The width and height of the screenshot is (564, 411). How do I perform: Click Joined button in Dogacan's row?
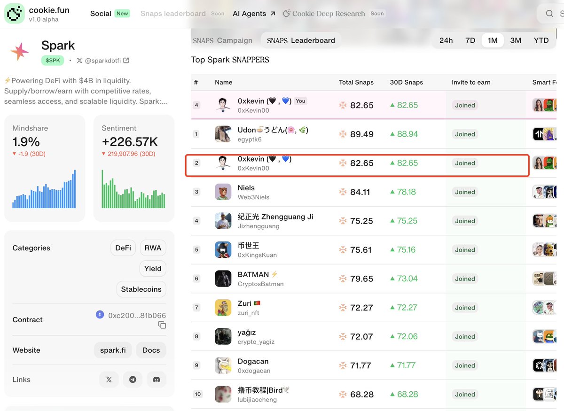pyautogui.click(x=465, y=365)
